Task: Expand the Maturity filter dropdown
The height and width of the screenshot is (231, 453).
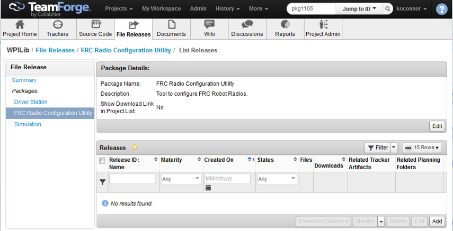Action: click(x=181, y=179)
